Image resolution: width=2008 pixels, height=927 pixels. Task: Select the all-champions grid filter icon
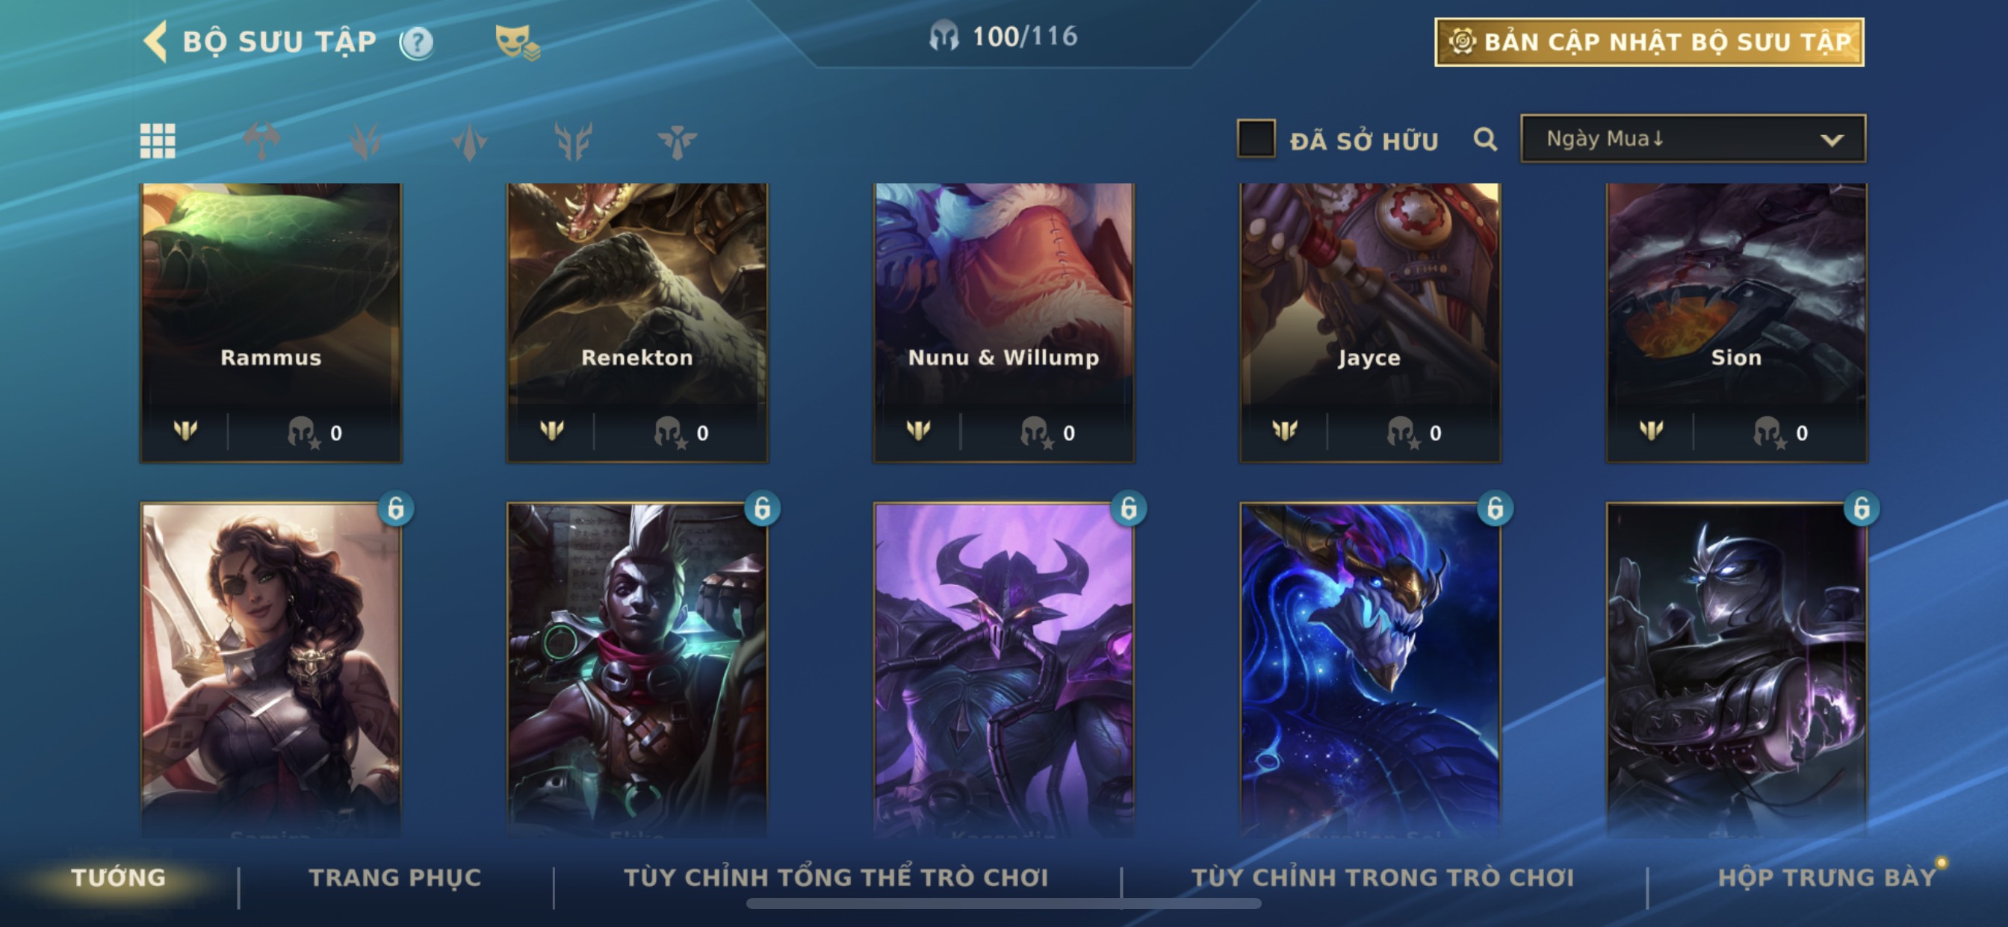(158, 141)
